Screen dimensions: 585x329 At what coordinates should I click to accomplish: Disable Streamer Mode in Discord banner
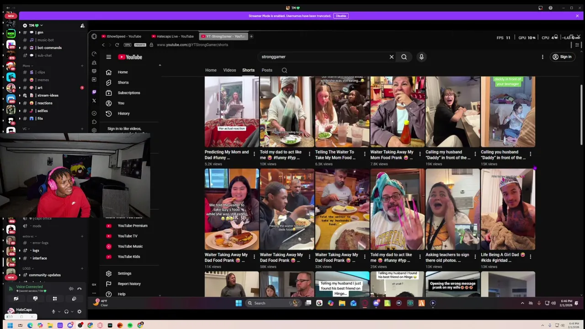[341, 16]
